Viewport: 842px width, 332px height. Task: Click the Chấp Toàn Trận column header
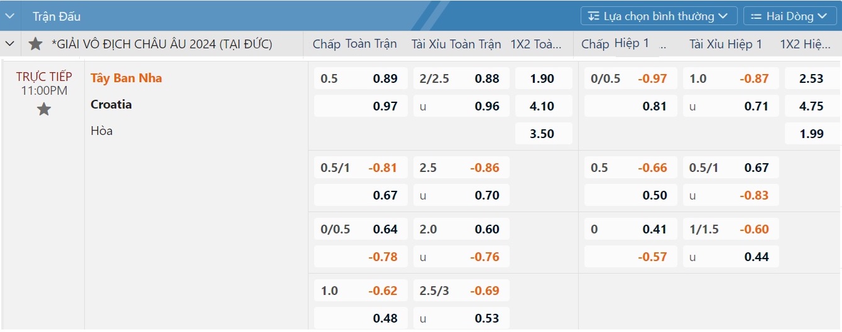tap(355, 44)
